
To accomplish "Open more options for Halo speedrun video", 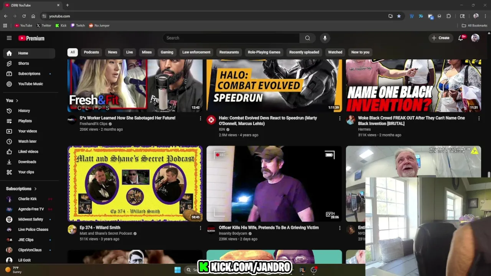I will [339, 118].
